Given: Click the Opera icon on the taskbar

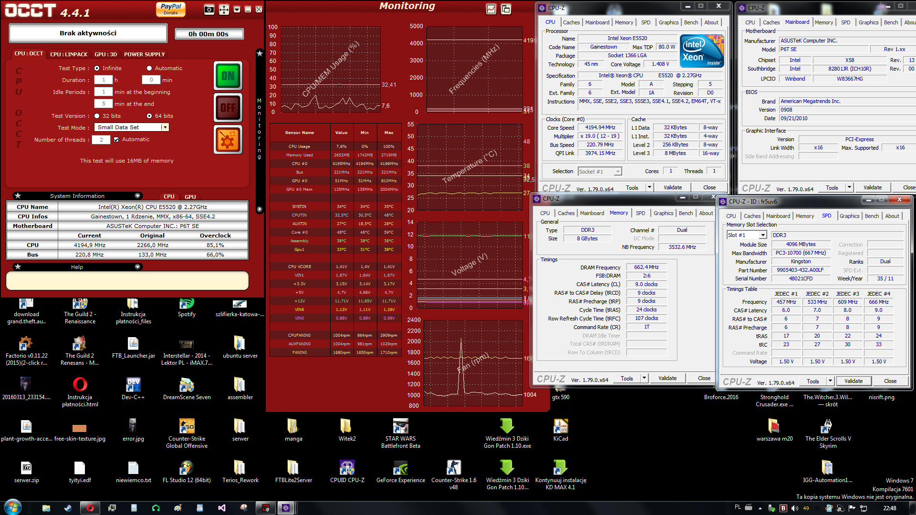Looking at the screenshot, I should pyautogui.click(x=90, y=508).
